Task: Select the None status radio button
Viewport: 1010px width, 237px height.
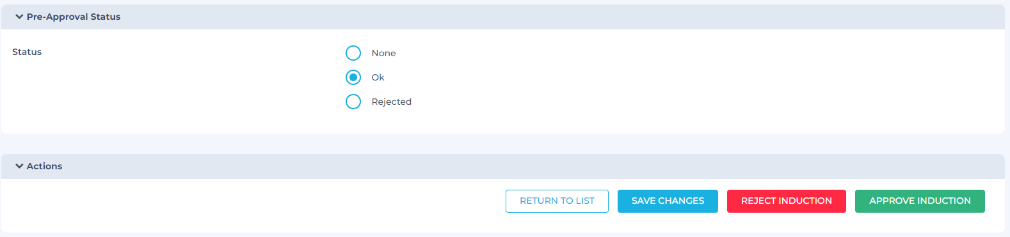Action: [353, 53]
